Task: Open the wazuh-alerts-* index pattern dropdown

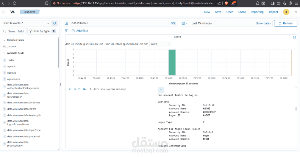Action: pos(26,23)
